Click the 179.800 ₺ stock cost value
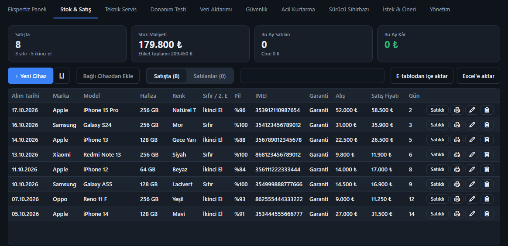Viewport: 508px width, 246px height. point(160,44)
